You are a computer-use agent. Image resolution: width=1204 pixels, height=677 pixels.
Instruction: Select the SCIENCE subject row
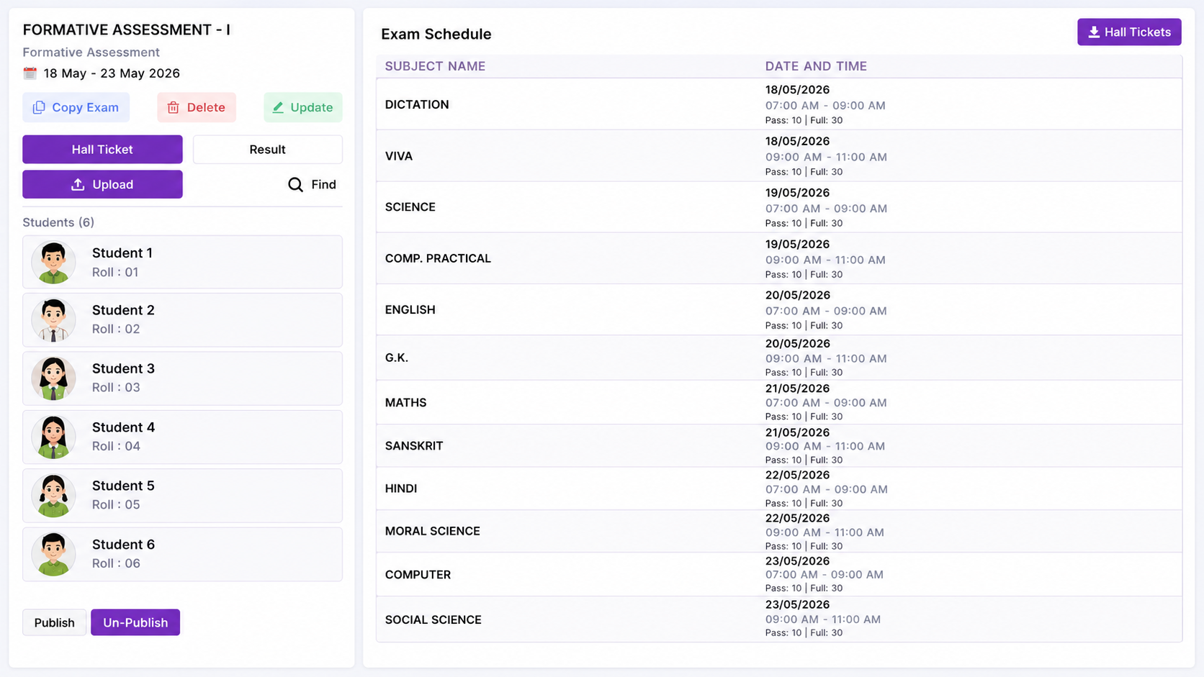click(779, 207)
